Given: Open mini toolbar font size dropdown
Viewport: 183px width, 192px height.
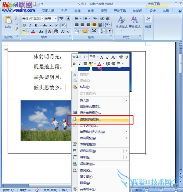Looking at the screenshot, I should point(97,57).
